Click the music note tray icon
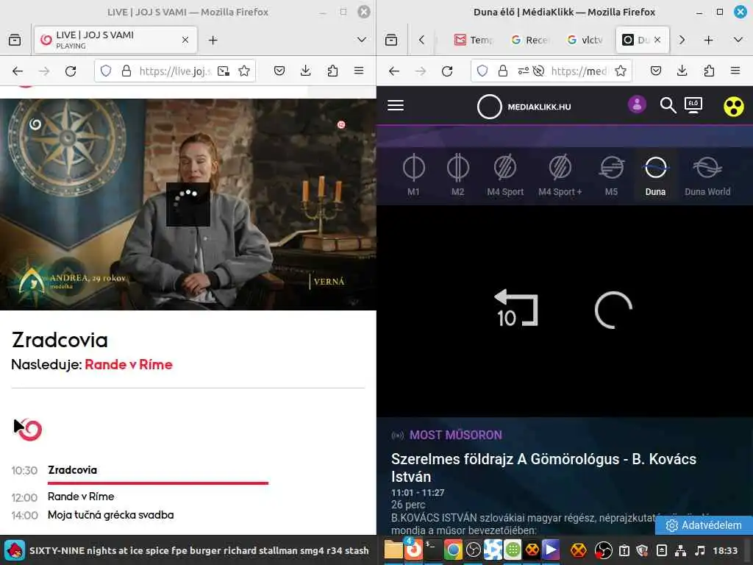The image size is (753, 565). (x=700, y=550)
